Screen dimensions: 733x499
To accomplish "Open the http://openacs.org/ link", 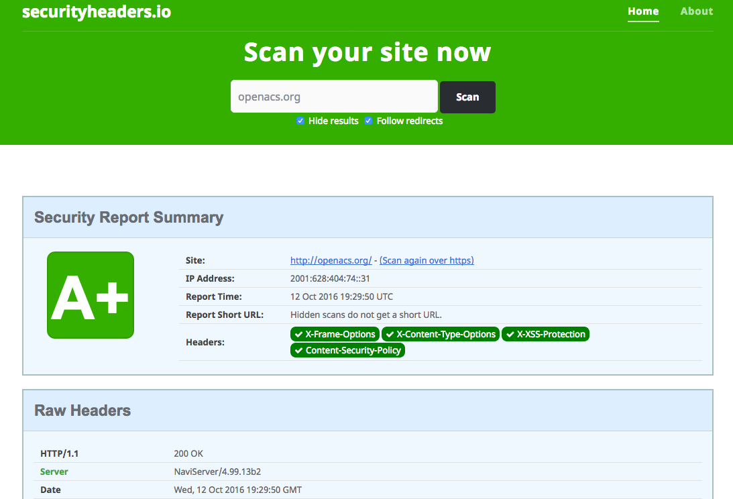I will (331, 260).
